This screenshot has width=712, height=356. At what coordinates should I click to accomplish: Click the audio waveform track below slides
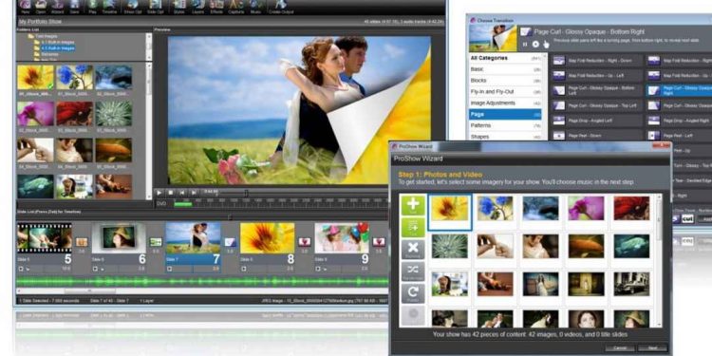pos(202,282)
